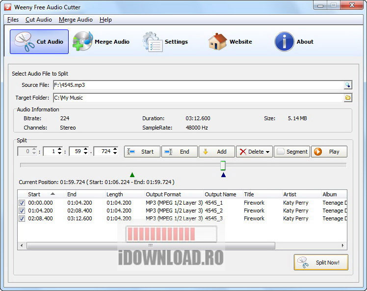Select the green start marker triangle

pos(132,175)
